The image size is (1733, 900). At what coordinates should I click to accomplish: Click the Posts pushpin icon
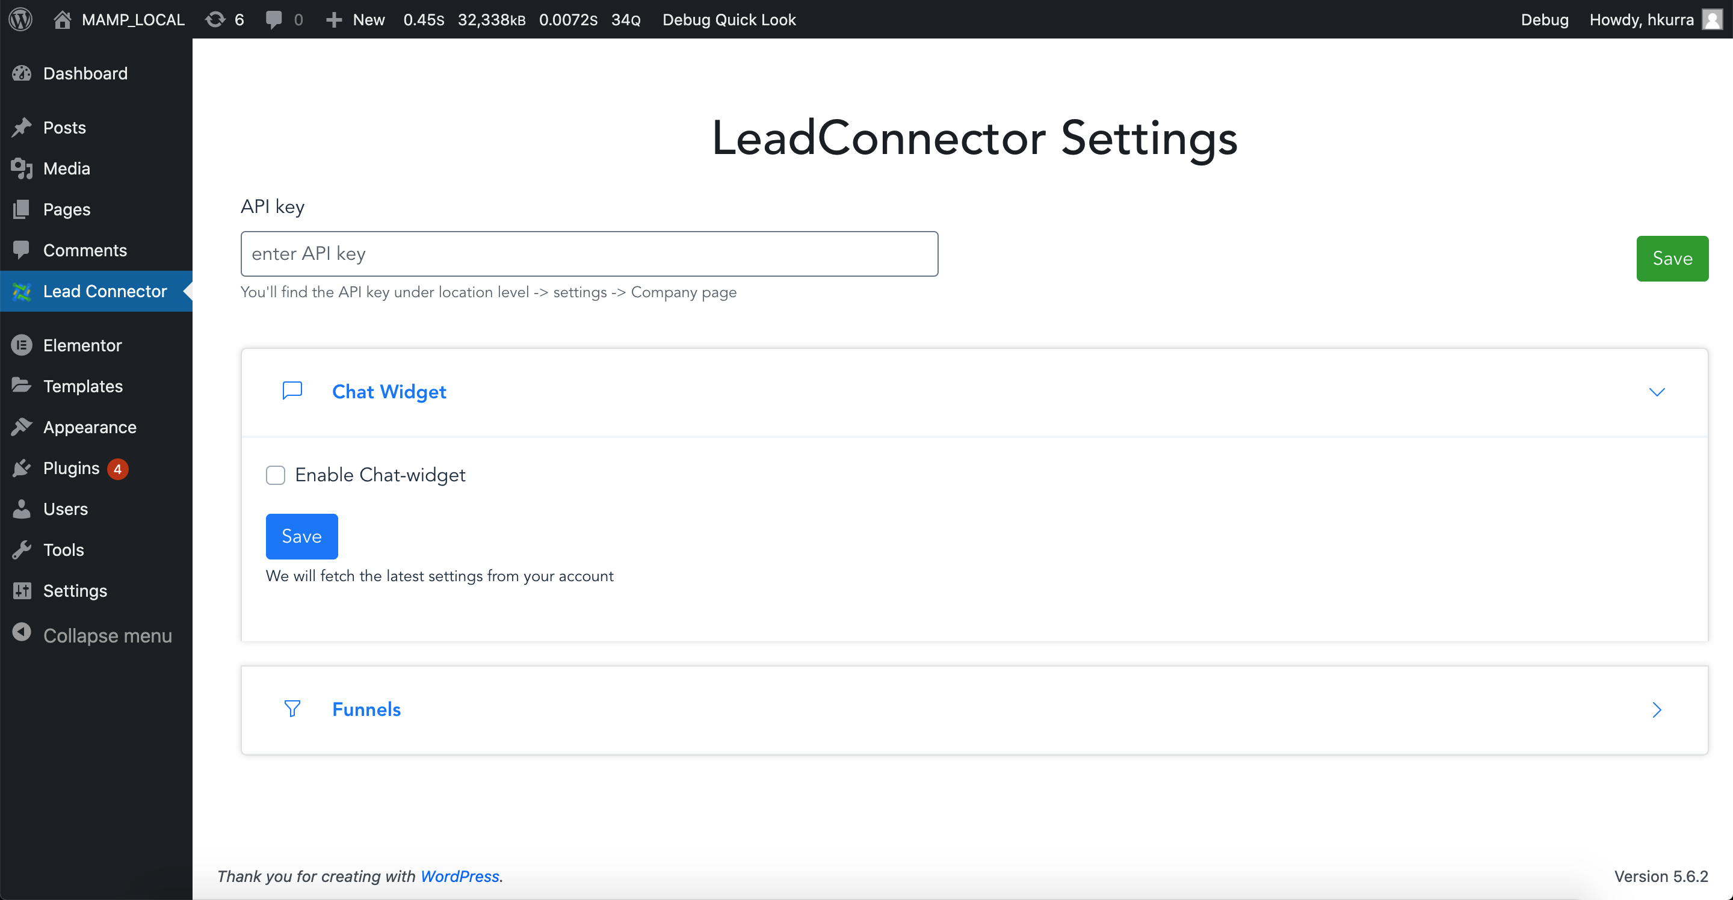click(x=22, y=128)
